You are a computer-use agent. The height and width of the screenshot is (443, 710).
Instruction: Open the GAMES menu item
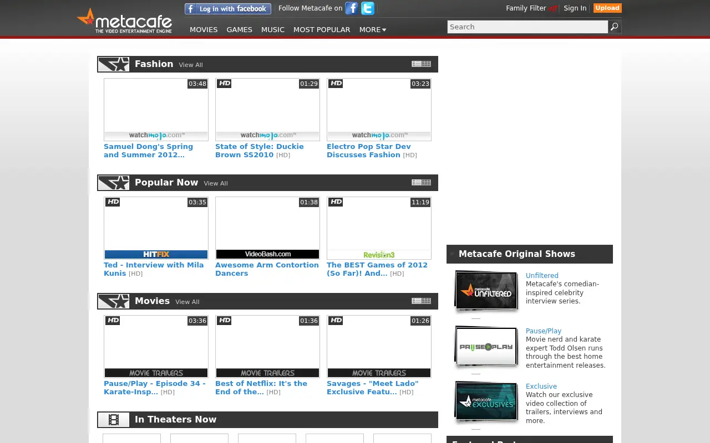tap(240, 29)
